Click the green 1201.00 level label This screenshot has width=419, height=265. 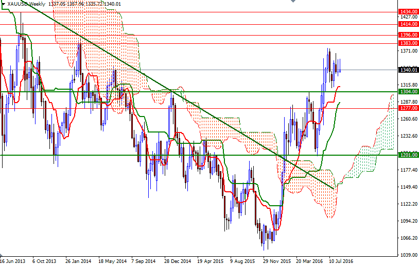(408, 155)
